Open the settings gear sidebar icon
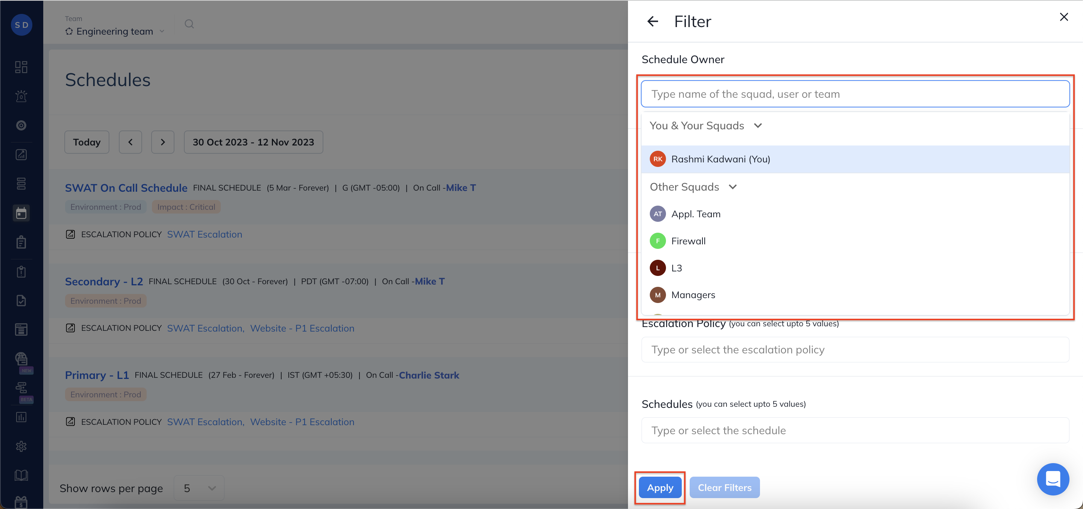This screenshot has width=1083, height=509. [21, 446]
